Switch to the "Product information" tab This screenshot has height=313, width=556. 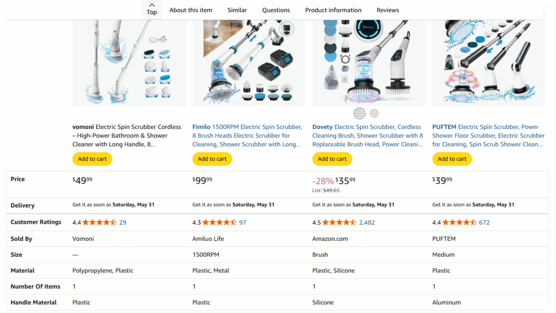pos(333,10)
